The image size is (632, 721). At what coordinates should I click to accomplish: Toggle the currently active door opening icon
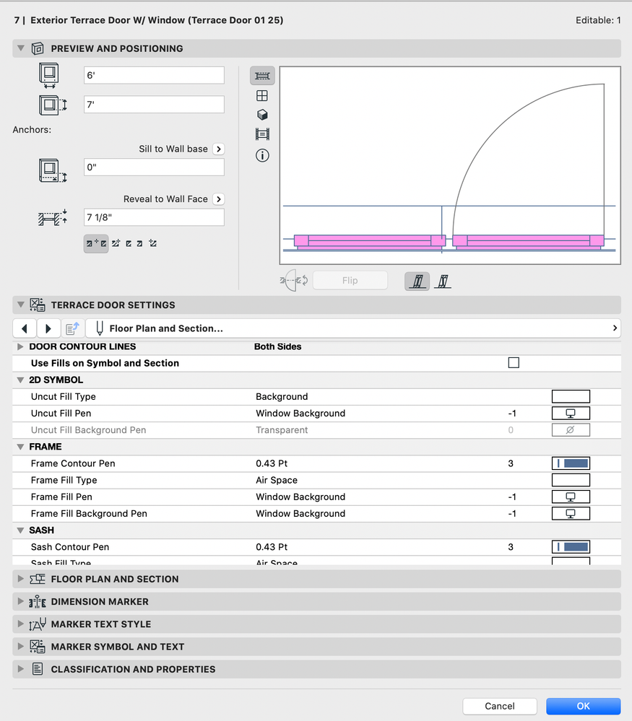point(417,281)
